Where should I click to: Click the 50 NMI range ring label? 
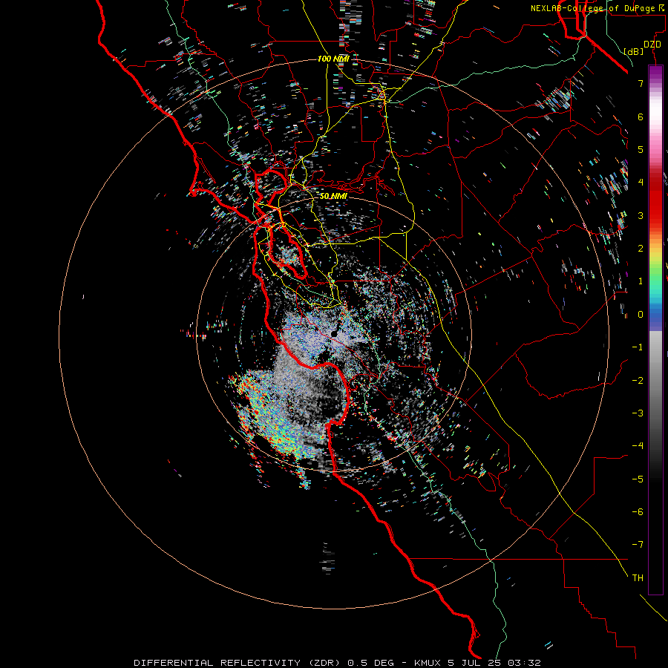coord(333,196)
